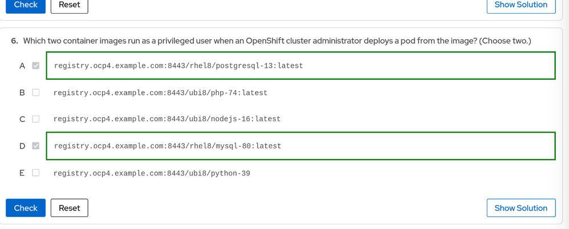Uncheck option A checkbox for postgresql-13

tap(36, 66)
